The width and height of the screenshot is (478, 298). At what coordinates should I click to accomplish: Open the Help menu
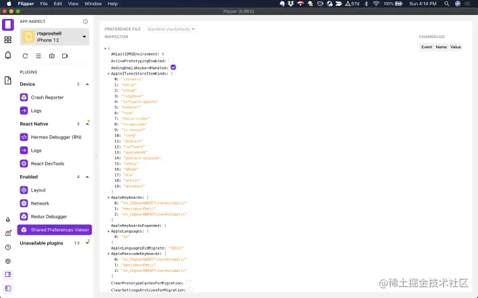pos(113,4)
